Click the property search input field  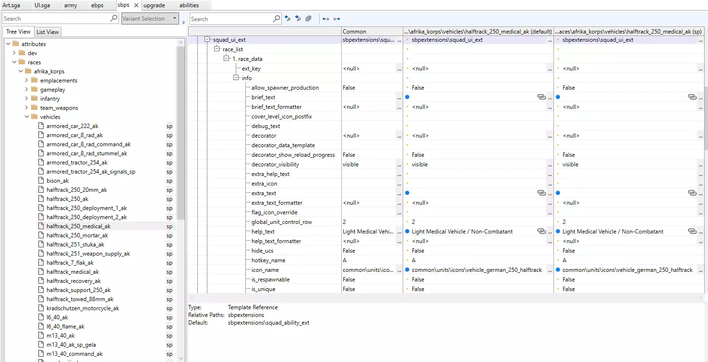230,19
